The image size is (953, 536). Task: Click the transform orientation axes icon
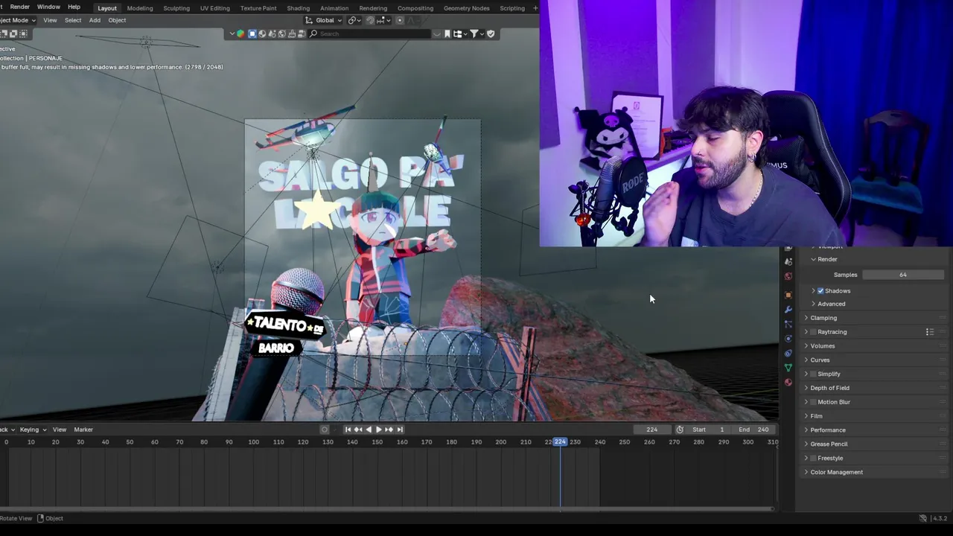click(x=310, y=20)
